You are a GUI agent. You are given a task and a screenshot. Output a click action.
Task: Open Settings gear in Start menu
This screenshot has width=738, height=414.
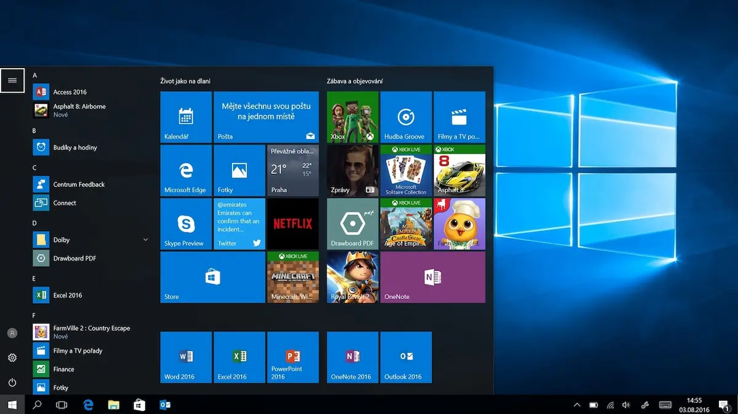click(x=12, y=357)
